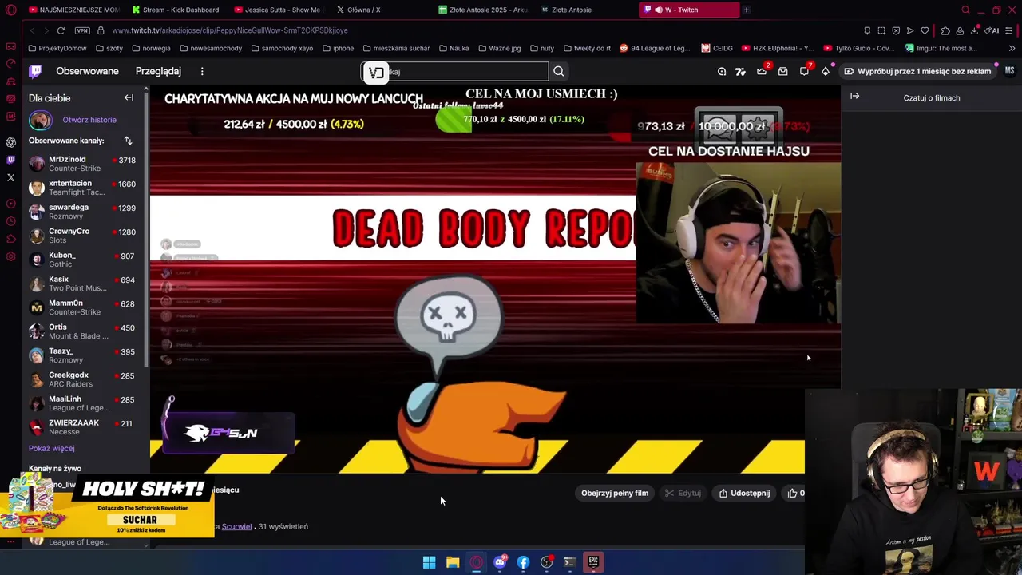The width and height of the screenshot is (1022, 575).
Task: Open the norwegia bookmark folder
Action: pos(151,48)
